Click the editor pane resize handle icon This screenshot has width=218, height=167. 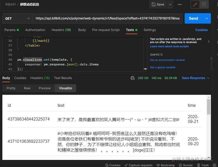(145, 69)
